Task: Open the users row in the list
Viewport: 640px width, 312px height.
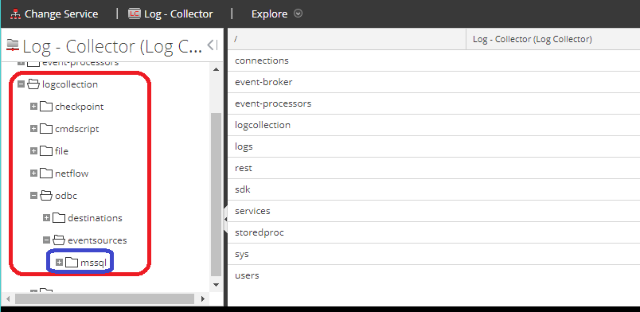Action: (x=434, y=275)
